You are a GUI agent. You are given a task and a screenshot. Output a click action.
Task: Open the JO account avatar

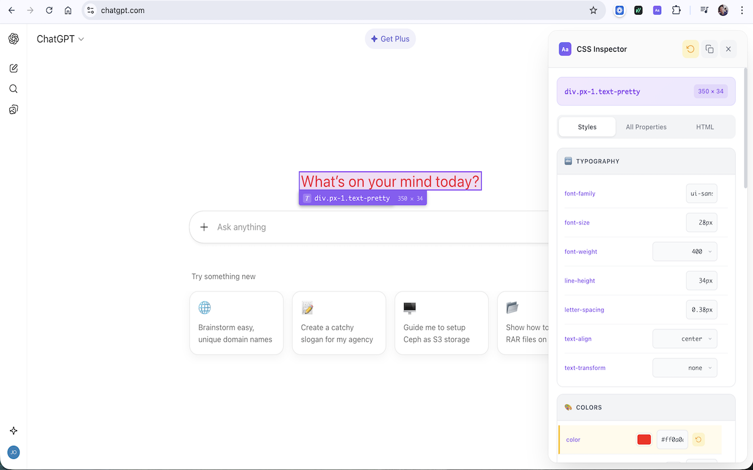click(x=14, y=452)
